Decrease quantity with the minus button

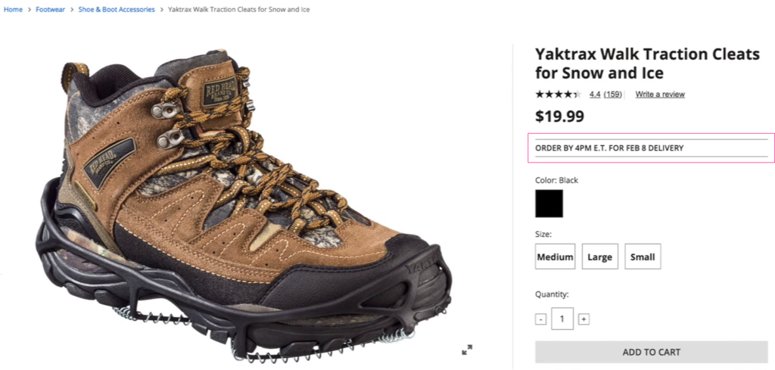(x=540, y=319)
